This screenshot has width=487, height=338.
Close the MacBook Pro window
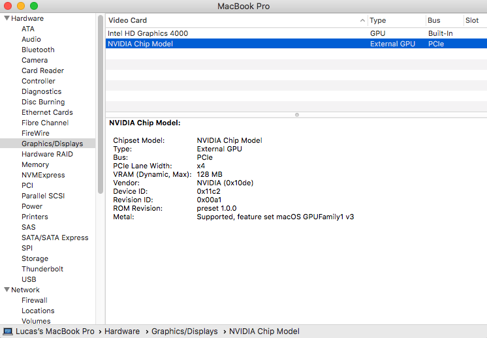[8, 6]
